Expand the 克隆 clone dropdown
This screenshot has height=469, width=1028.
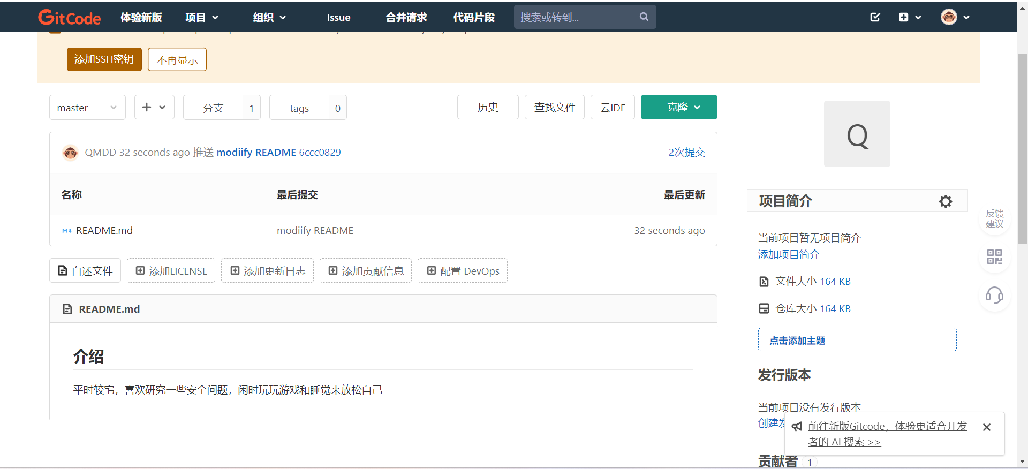[679, 107]
